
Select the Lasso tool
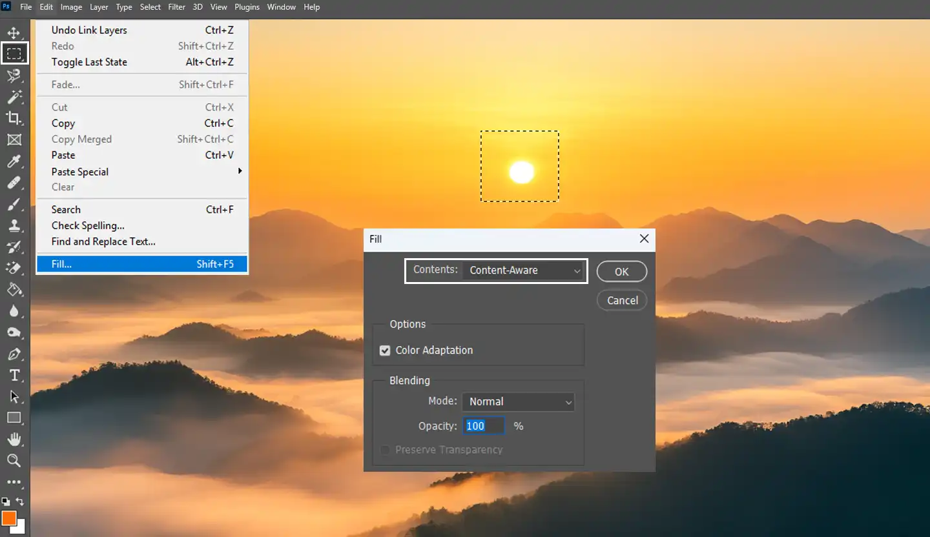(14, 76)
